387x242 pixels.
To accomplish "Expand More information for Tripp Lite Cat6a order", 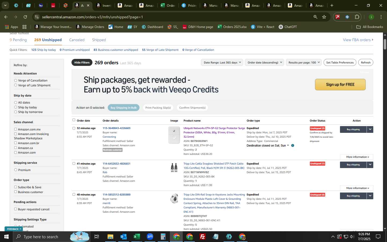I will 356,188.
